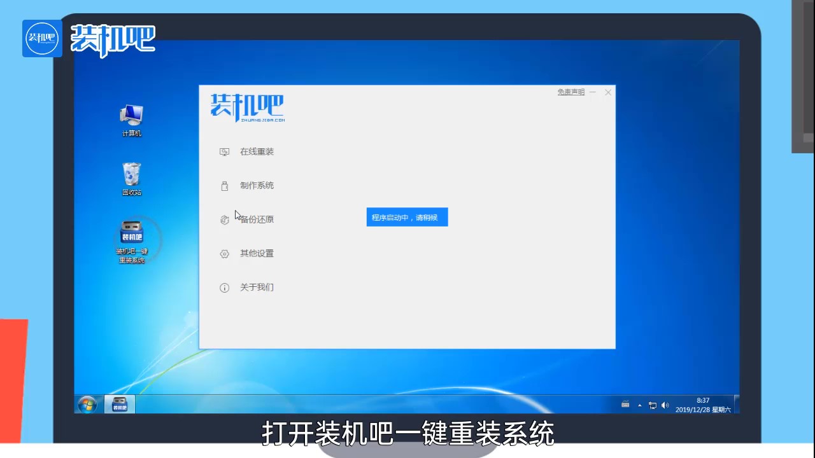Mute audio via the speaker tray icon
The height and width of the screenshot is (458, 815).
[665, 405]
